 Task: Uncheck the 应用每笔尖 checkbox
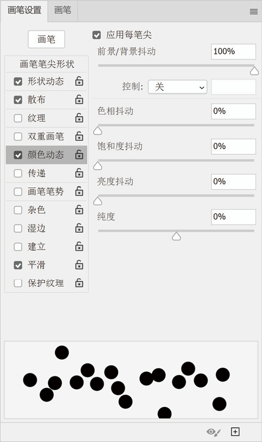click(96, 35)
